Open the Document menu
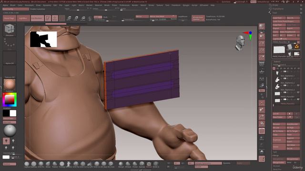Image resolution: width=305 pixels, height=171 pixels. tap(29, 5)
